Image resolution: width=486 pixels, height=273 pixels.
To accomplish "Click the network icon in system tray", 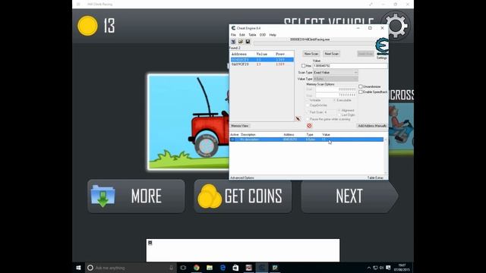I will 375,268.
